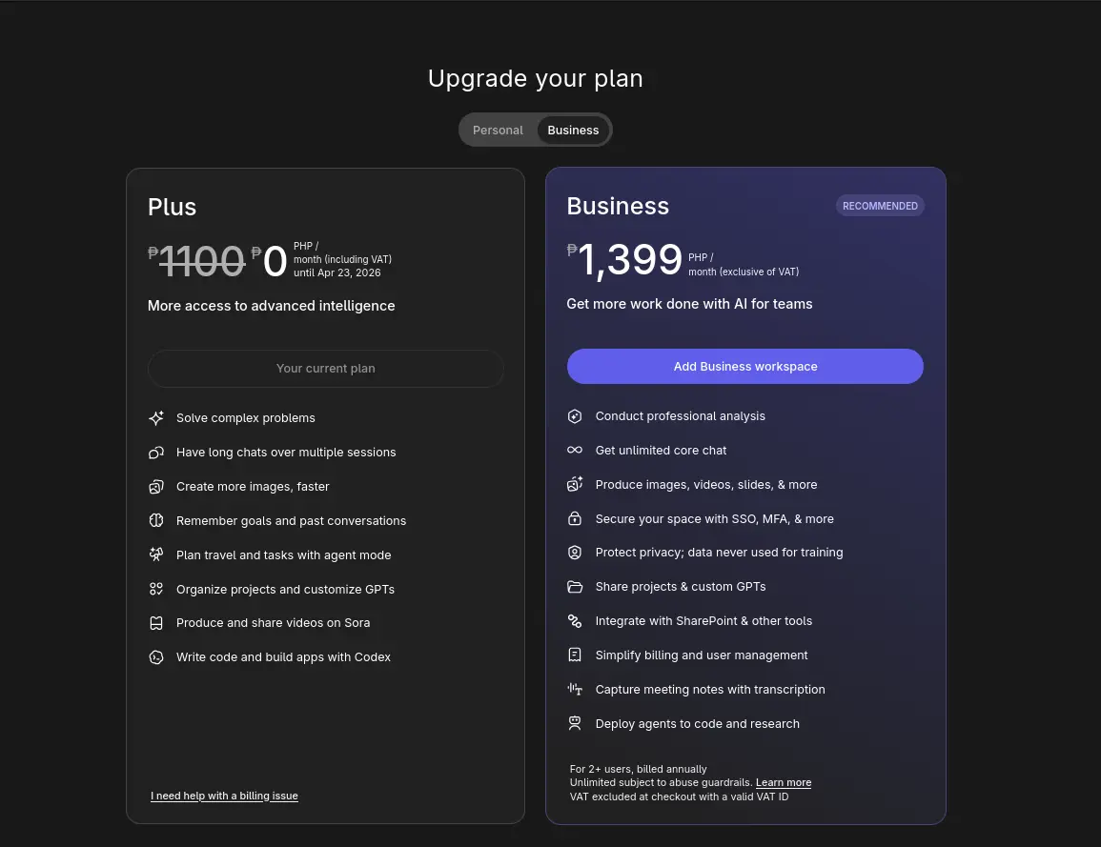The image size is (1101, 847).
Task: Click the sparkle icon beside Solve complex problems
Action: click(156, 418)
